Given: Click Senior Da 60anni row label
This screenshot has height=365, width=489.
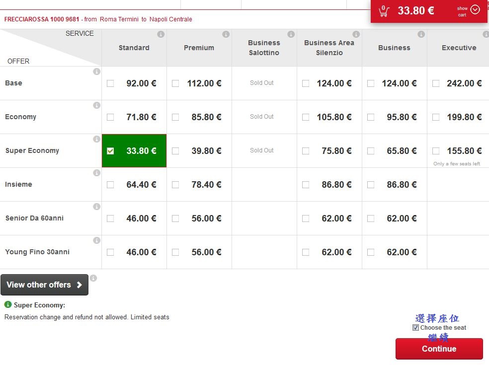Looking at the screenshot, I should (34, 218).
